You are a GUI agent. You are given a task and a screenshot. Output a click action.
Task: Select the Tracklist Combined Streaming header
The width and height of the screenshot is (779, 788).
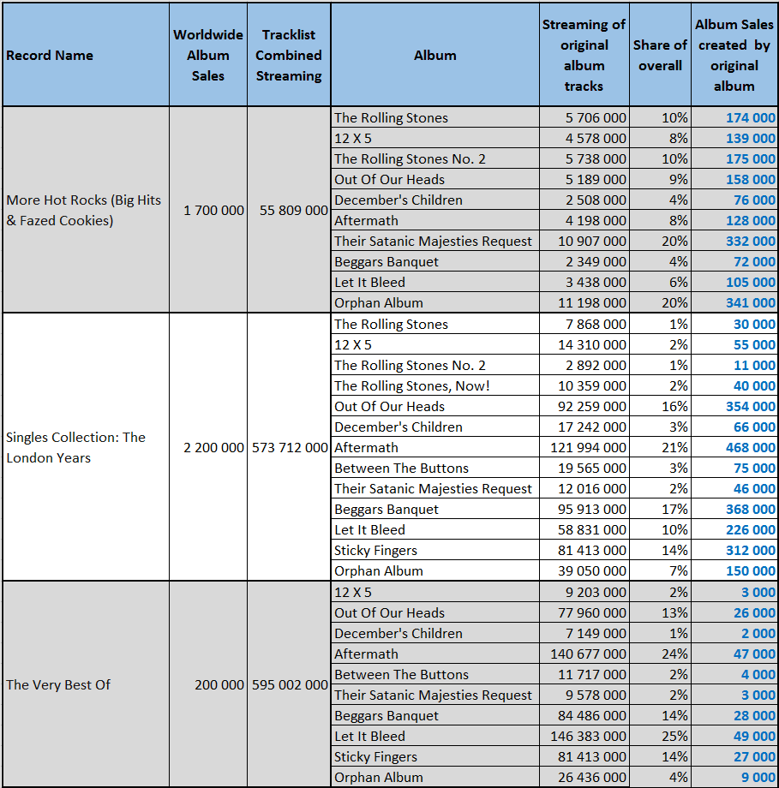[x=289, y=55]
